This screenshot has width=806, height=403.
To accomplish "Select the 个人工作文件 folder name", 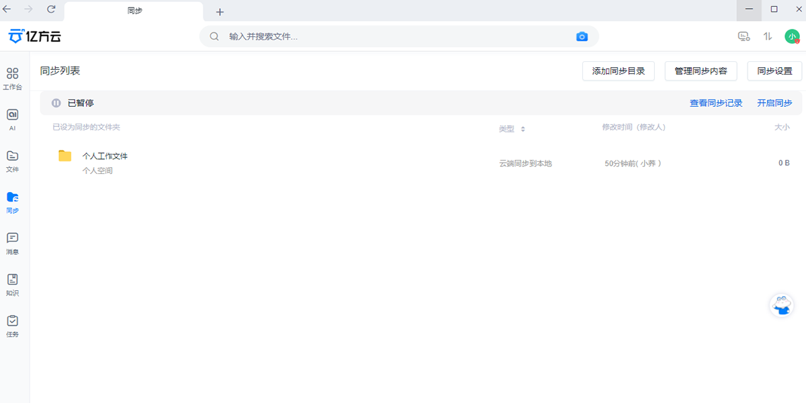I will (x=105, y=156).
